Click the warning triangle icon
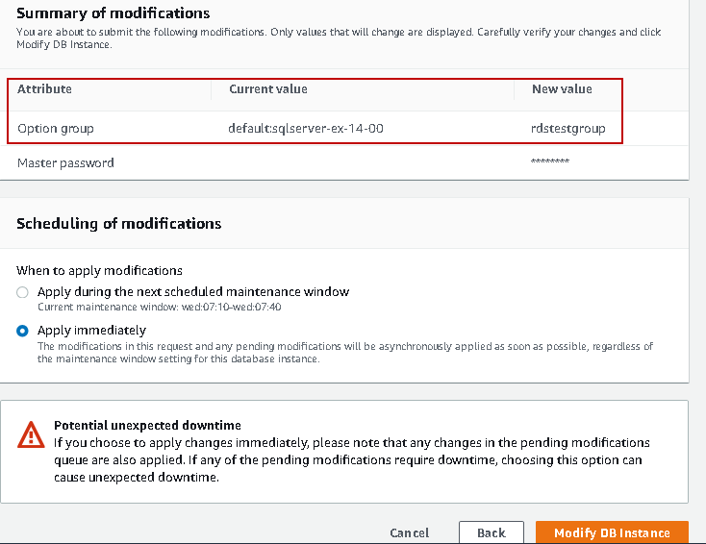 31,435
